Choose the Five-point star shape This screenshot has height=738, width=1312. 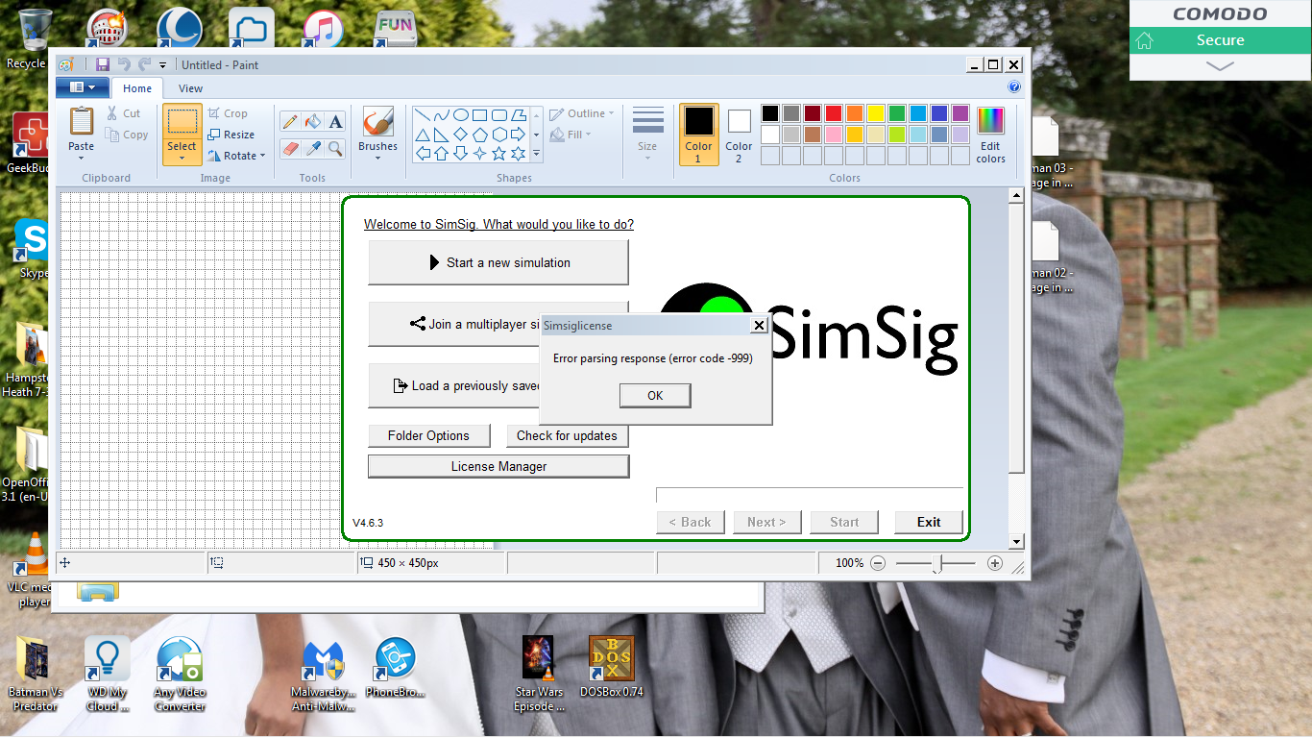[x=498, y=153]
